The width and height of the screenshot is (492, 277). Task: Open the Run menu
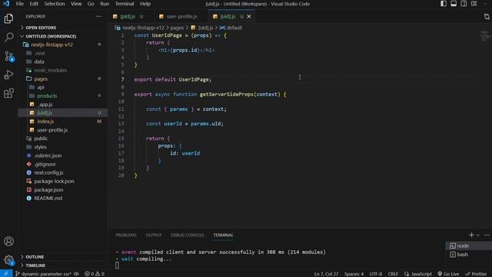[x=105, y=4]
